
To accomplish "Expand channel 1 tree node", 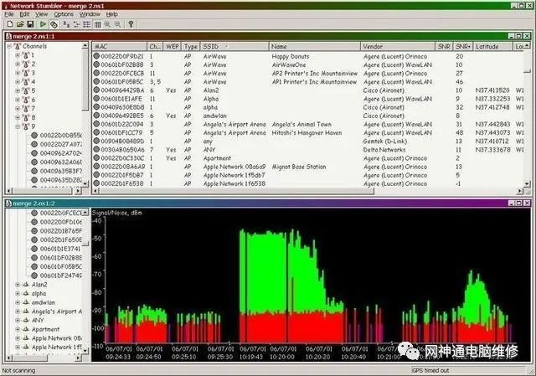I will click(x=18, y=55).
